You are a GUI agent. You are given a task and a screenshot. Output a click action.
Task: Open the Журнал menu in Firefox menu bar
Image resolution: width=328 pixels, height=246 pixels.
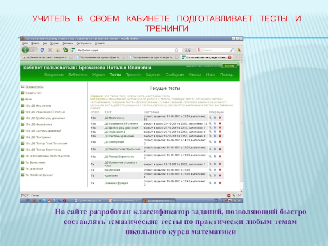[x=55, y=43]
